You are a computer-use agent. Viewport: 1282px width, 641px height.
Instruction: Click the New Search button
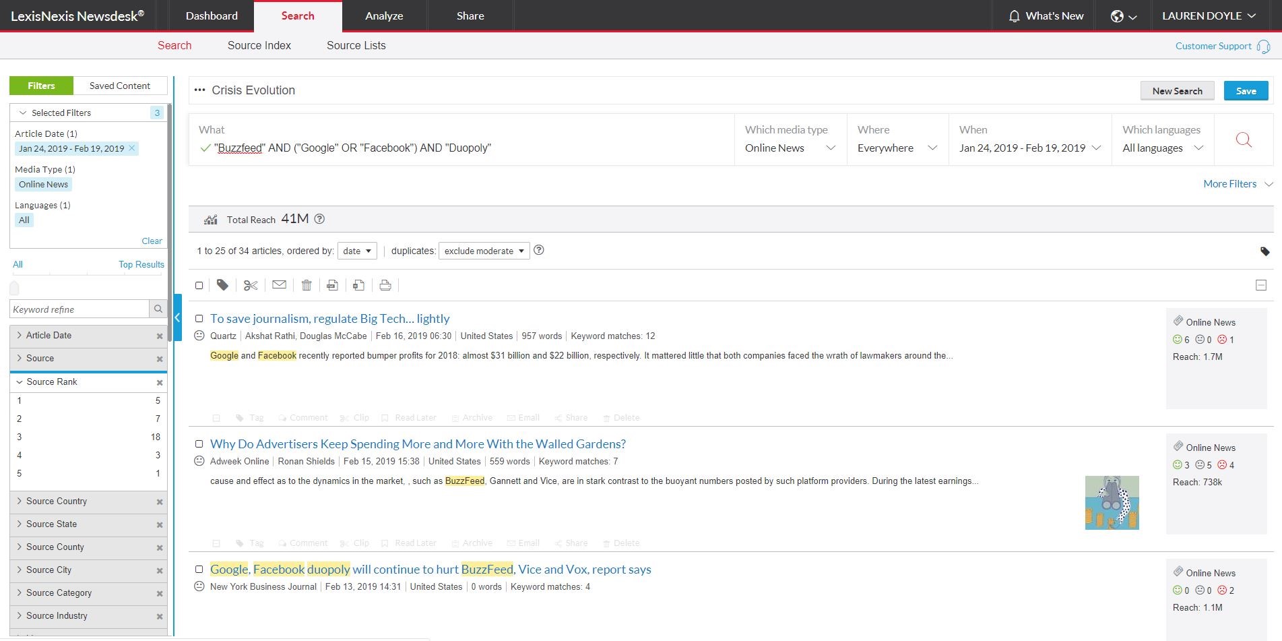click(1177, 91)
